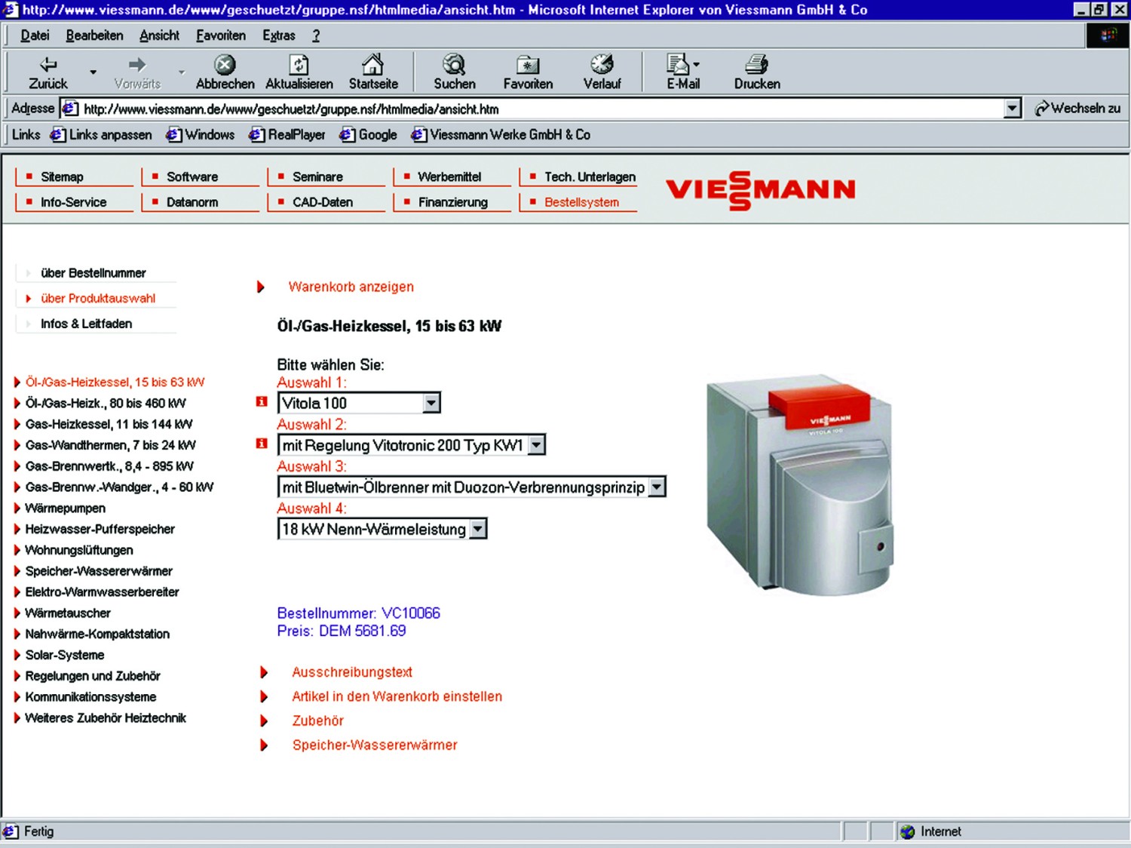Viewport: 1131px width, 848px height.
Task: Select Regelungen und Zubehör category
Action: pyautogui.click(x=93, y=676)
